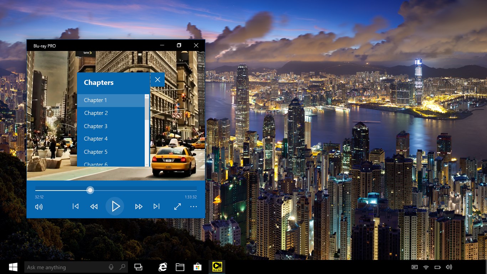Open more playback options

tap(194, 206)
